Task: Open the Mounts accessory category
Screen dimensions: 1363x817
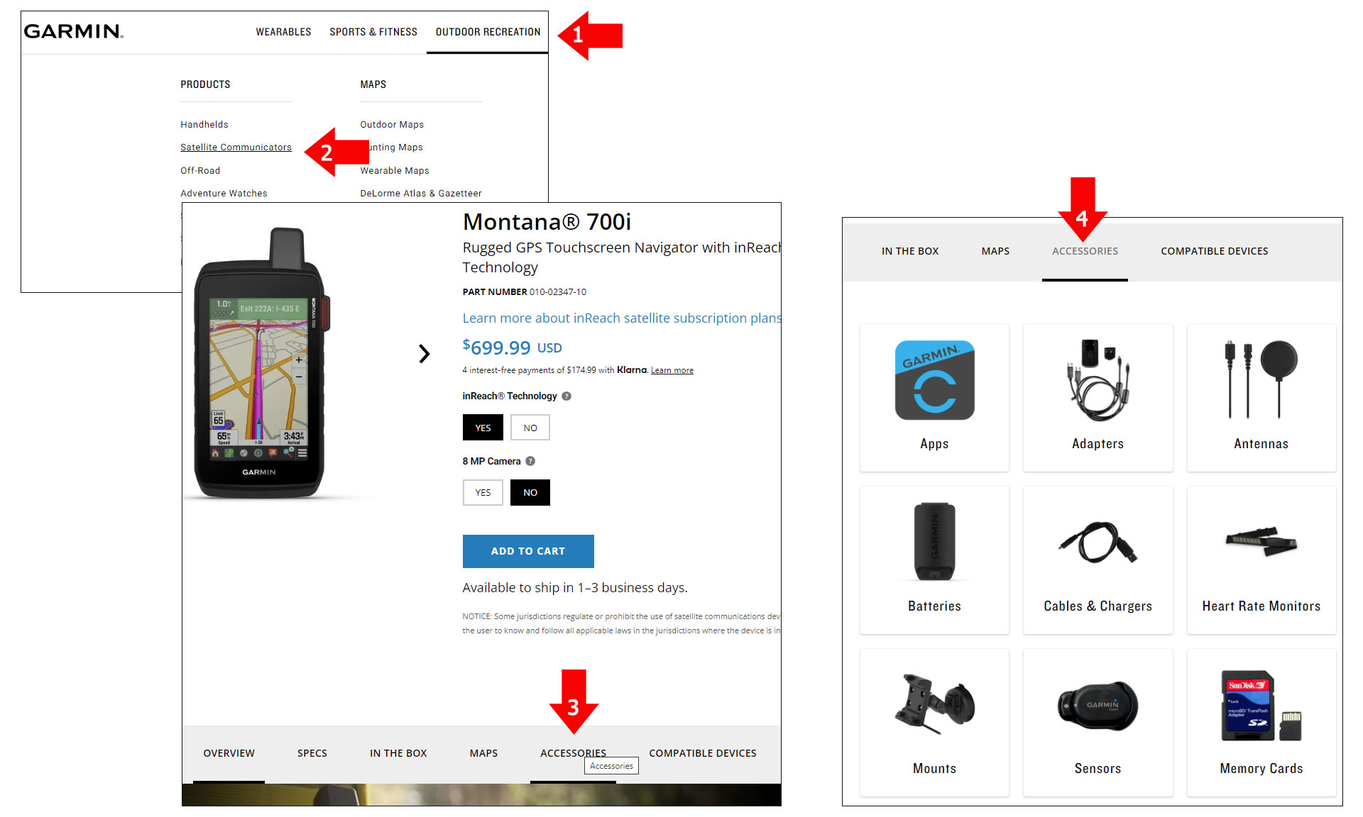Action: pos(934,723)
